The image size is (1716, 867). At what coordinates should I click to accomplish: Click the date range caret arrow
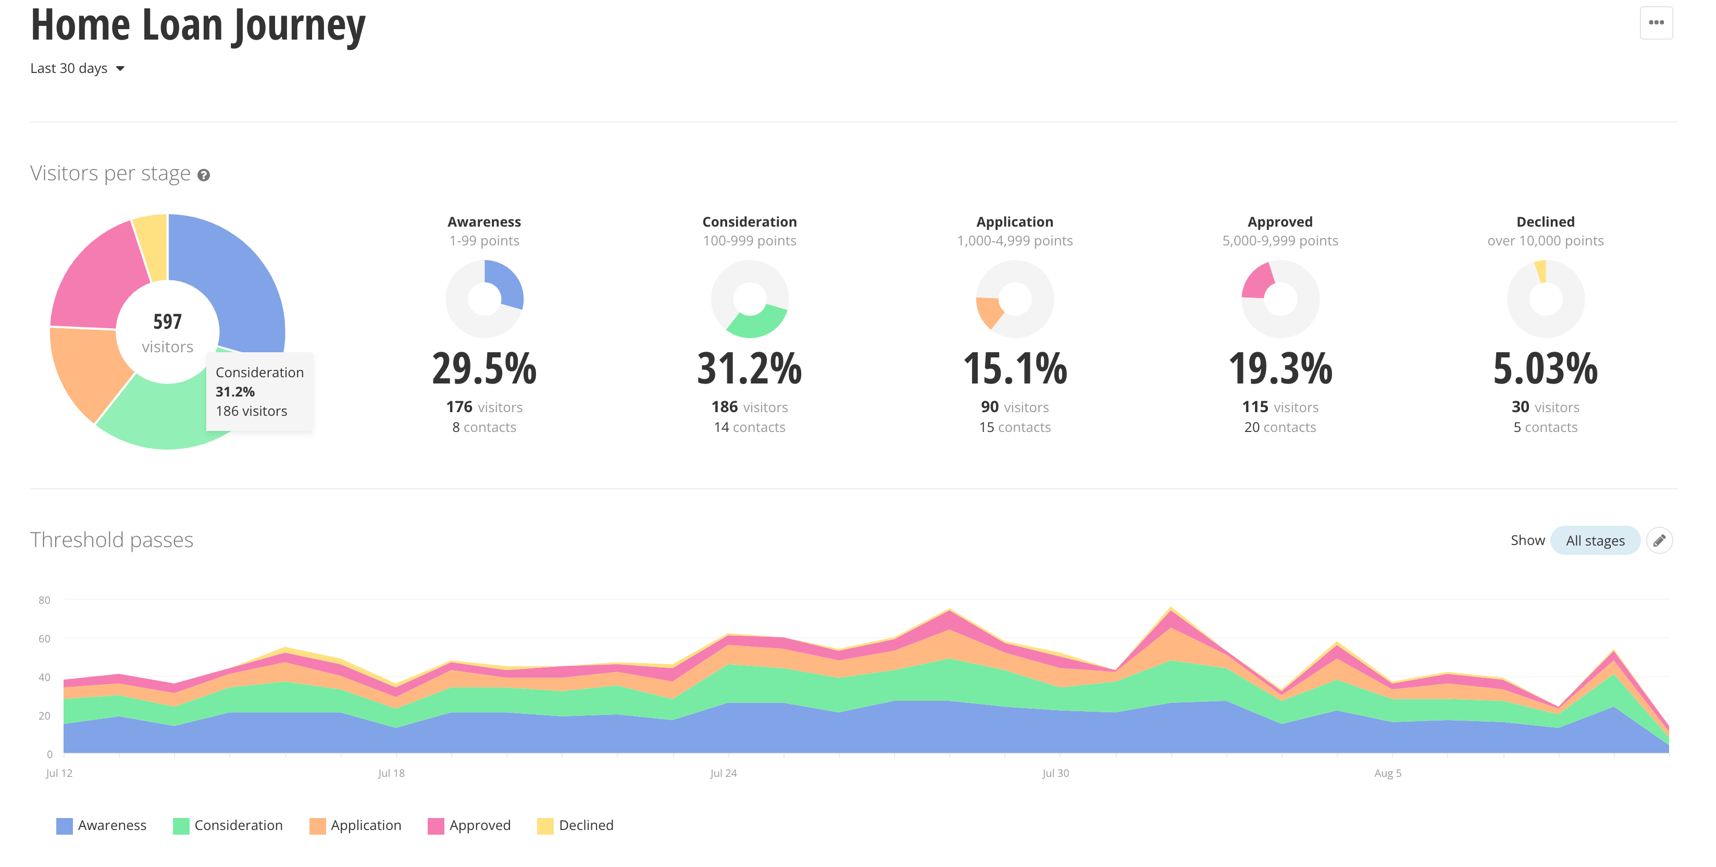[x=120, y=69]
